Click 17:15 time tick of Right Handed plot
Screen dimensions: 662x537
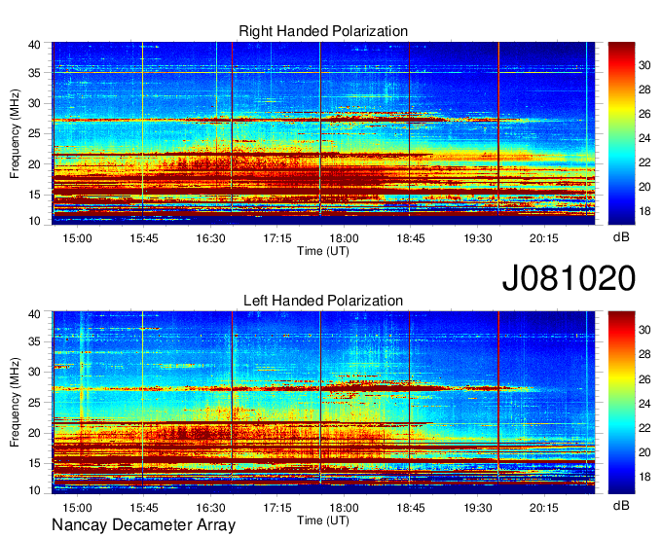[277, 238]
